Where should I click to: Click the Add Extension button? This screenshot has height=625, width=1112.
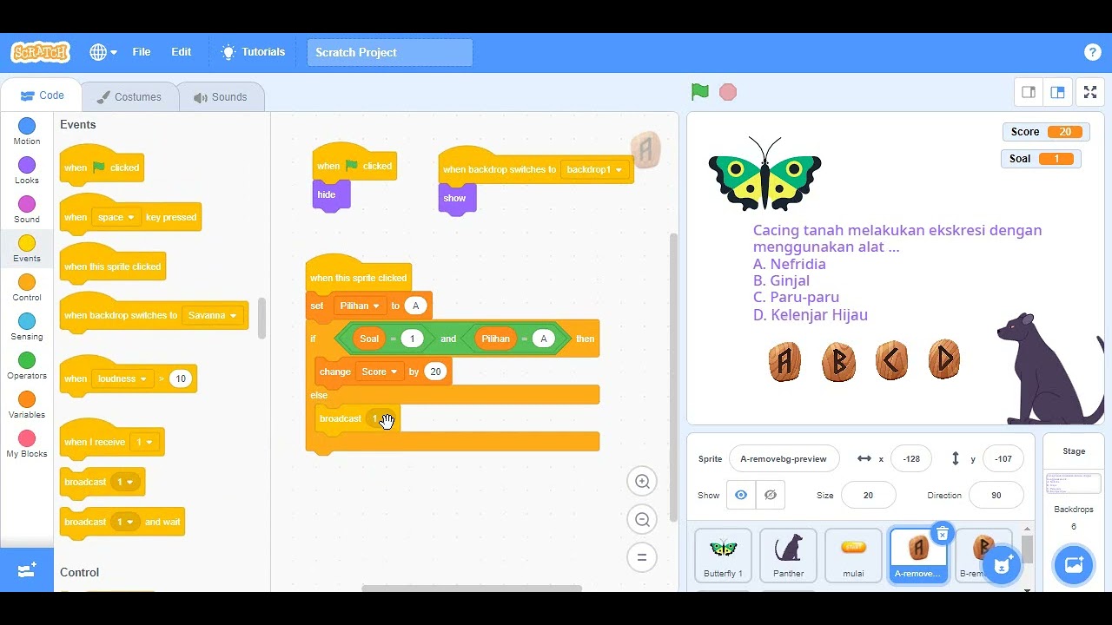[27, 570]
